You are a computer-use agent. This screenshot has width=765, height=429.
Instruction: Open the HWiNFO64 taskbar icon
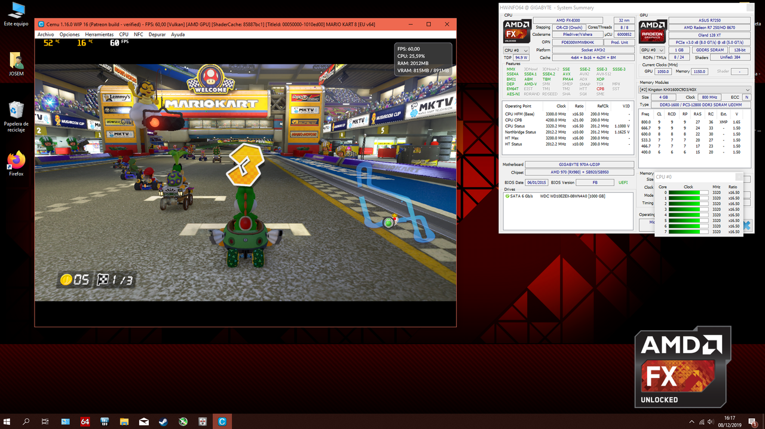pyautogui.click(x=85, y=421)
